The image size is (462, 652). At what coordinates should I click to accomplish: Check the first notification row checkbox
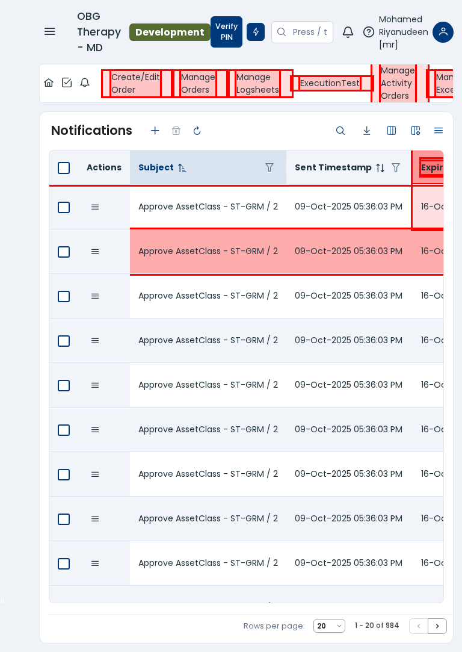tap(64, 207)
